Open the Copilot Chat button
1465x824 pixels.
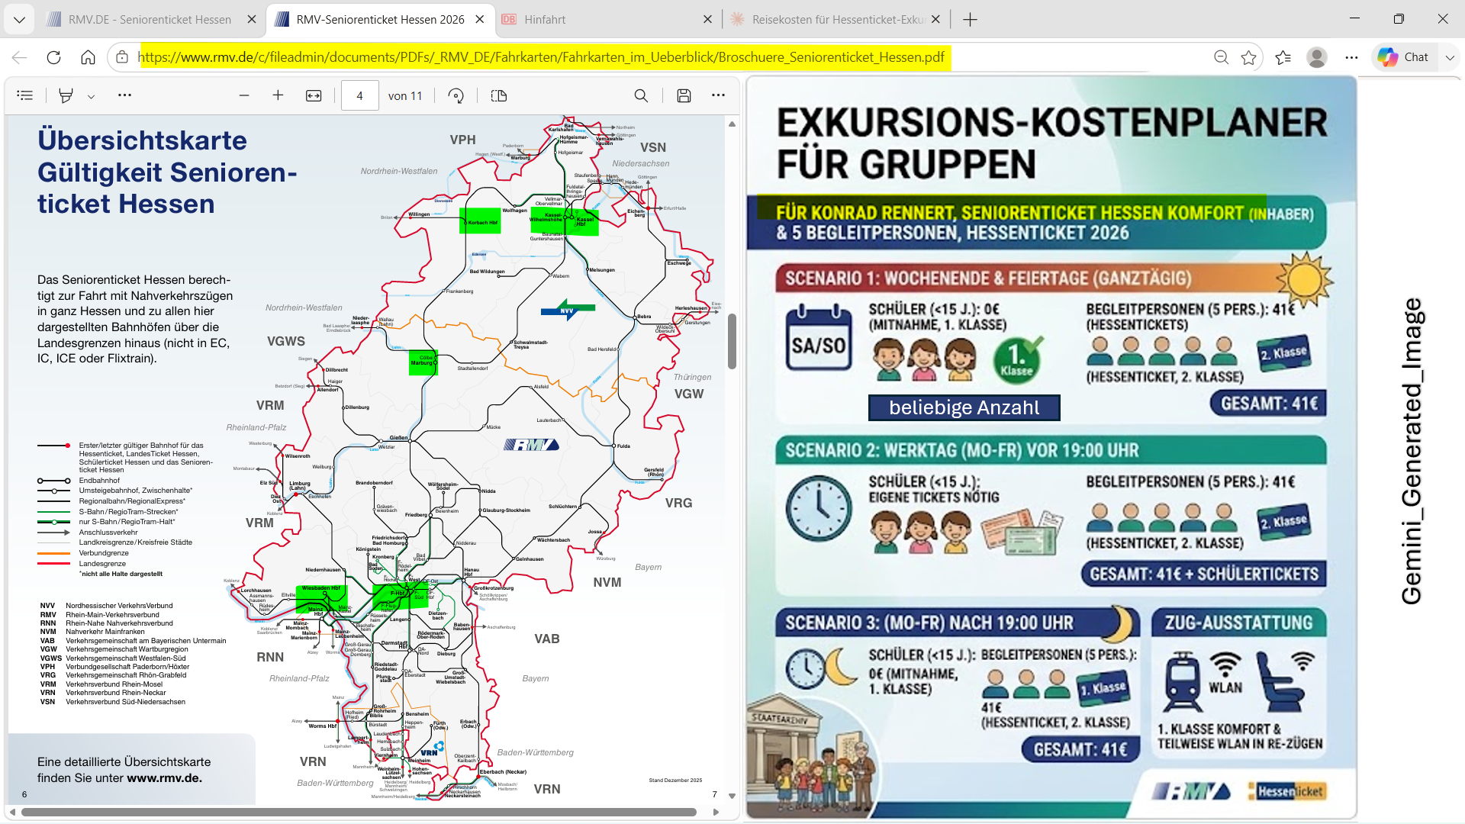pyautogui.click(x=1404, y=57)
